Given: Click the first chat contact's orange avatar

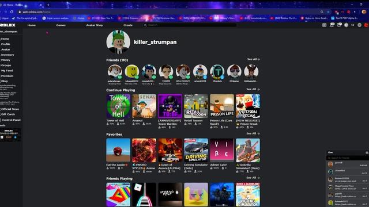Looking at the screenshot, I should click(330, 164).
